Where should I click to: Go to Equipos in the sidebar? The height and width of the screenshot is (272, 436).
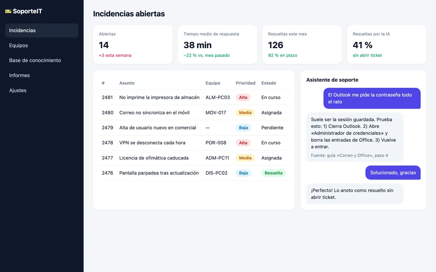pos(42,45)
